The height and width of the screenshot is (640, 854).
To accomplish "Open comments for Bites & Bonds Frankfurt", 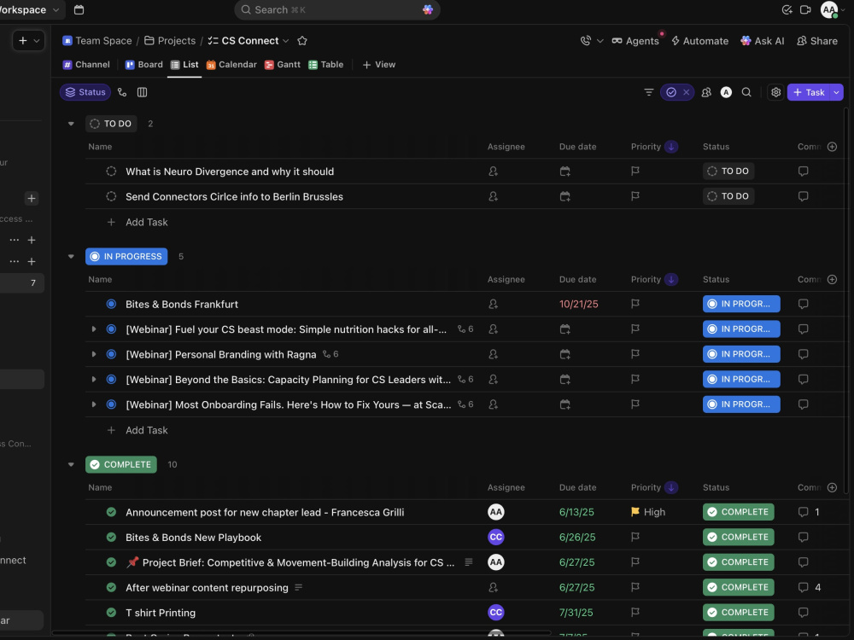I will 803,305.
